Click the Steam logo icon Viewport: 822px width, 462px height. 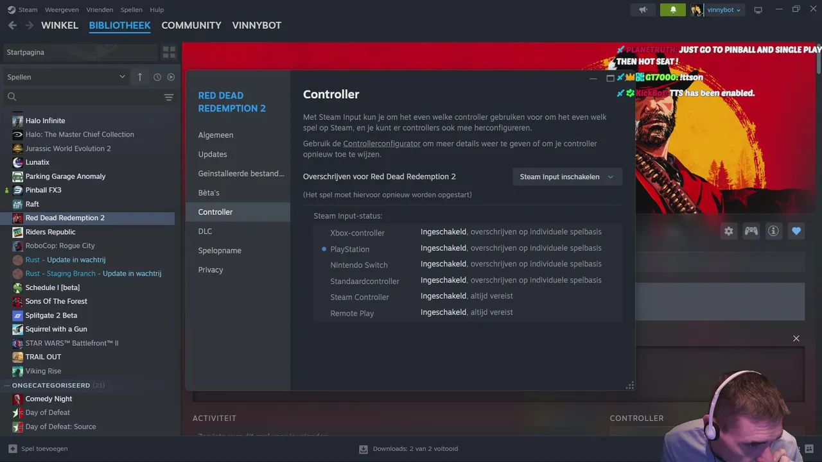pyautogui.click(x=11, y=10)
